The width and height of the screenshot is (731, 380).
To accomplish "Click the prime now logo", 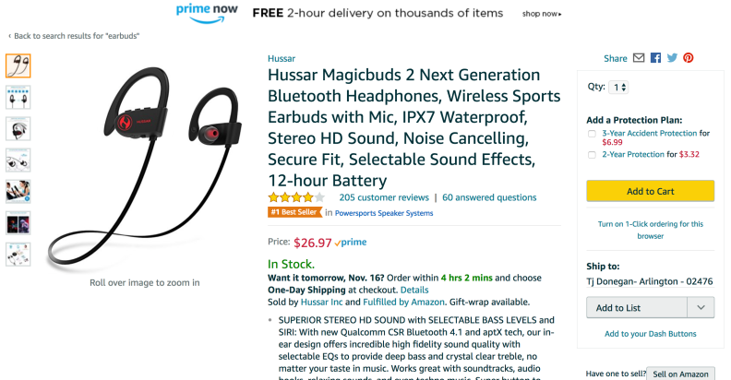I will tap(207, 13).
